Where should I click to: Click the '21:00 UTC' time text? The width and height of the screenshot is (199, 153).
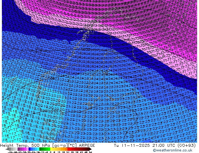[164, 146]
